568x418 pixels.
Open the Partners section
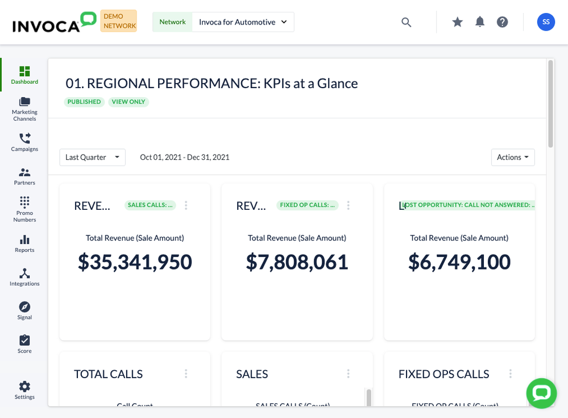click(x=24, y=176)
